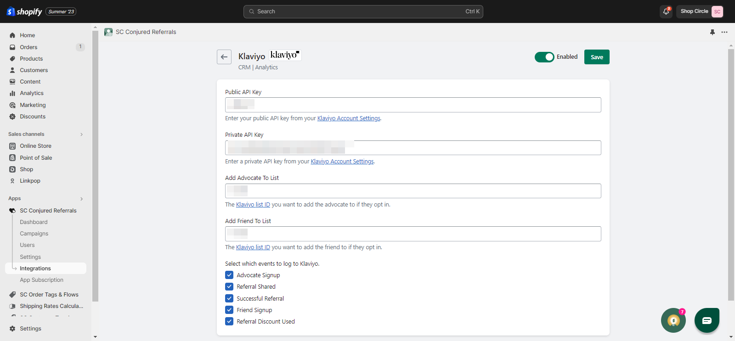Uncheck Referral Shared event
This screenshot has height=341, width=735.
click(229, 286)
